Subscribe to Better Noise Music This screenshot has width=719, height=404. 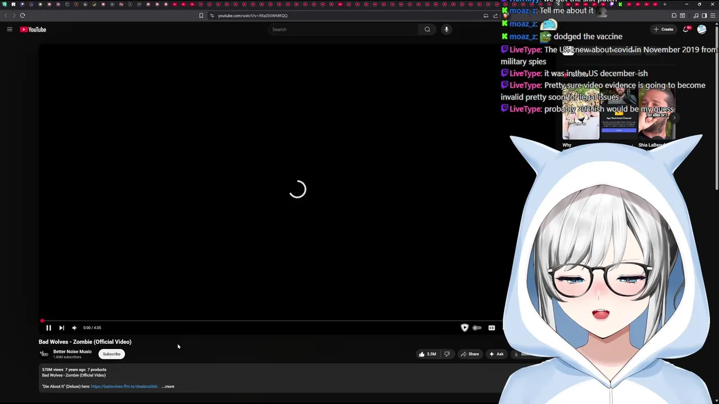tap(111, 354)
